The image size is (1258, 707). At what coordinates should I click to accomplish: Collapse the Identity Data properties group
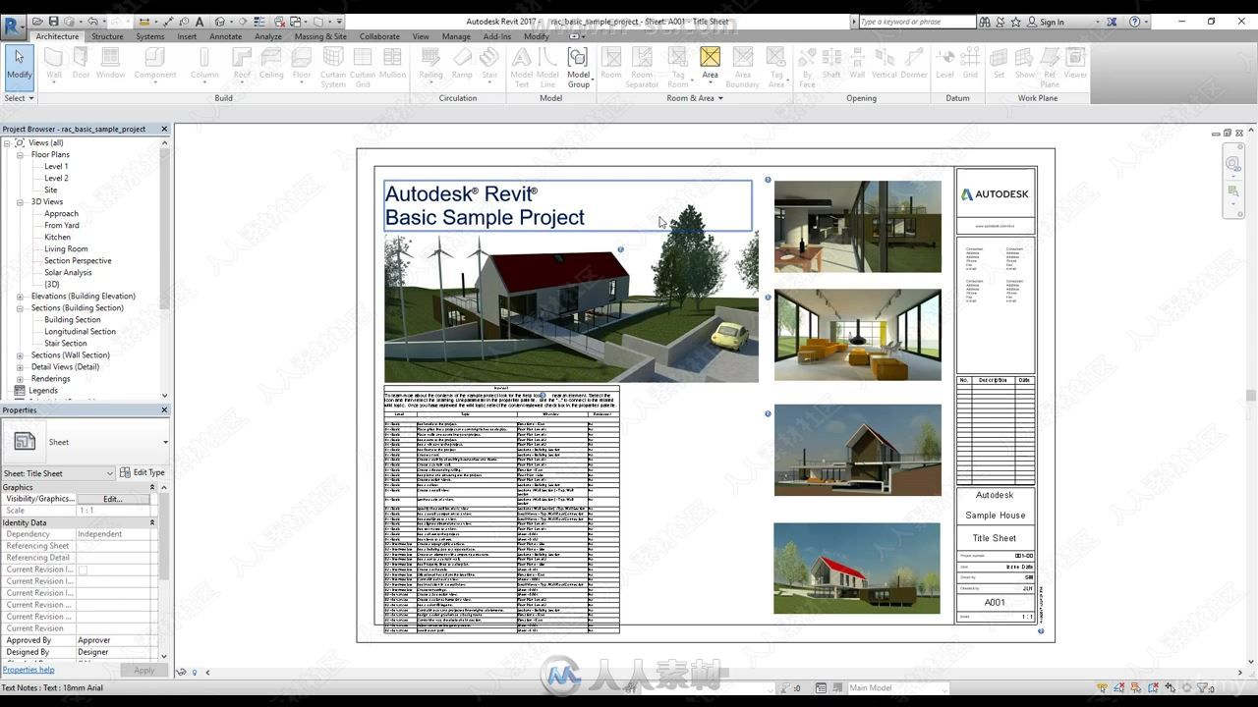152,522
